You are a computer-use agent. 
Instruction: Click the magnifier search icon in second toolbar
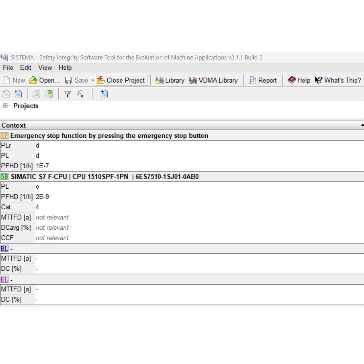pyautogui.click(x=80, y=94)
